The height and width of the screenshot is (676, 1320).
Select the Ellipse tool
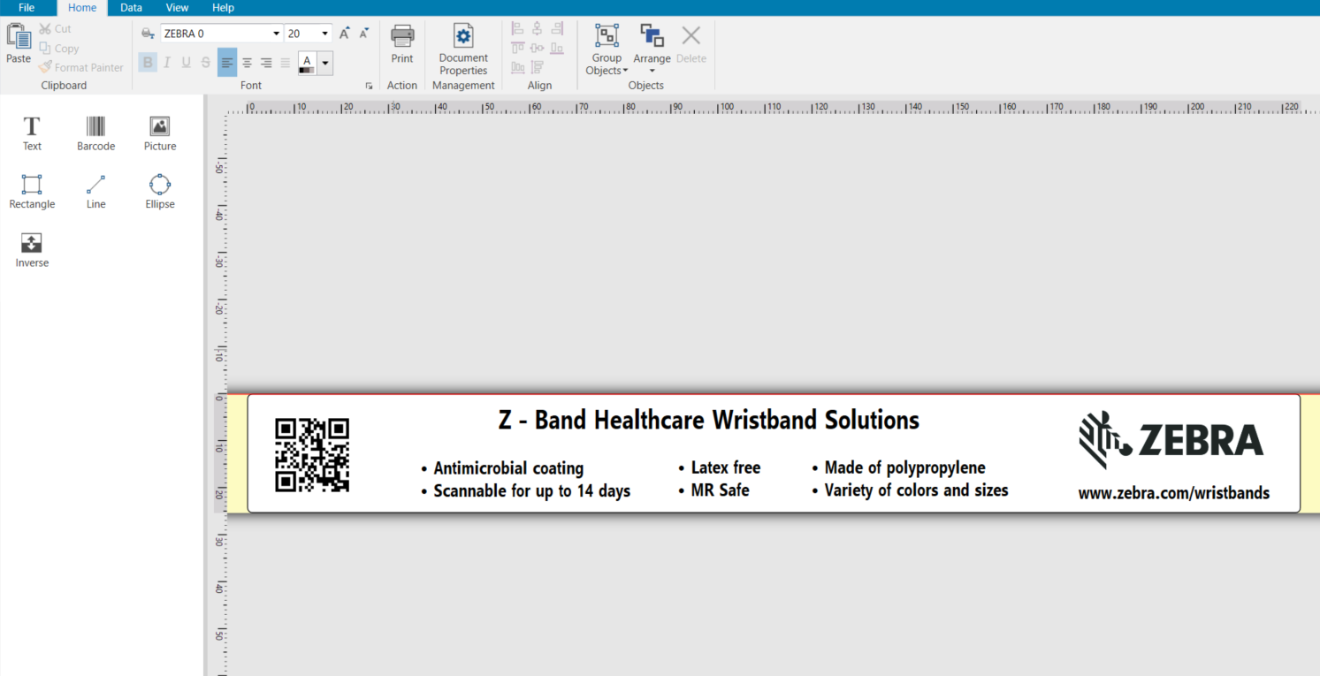click(x=159, y=191)
